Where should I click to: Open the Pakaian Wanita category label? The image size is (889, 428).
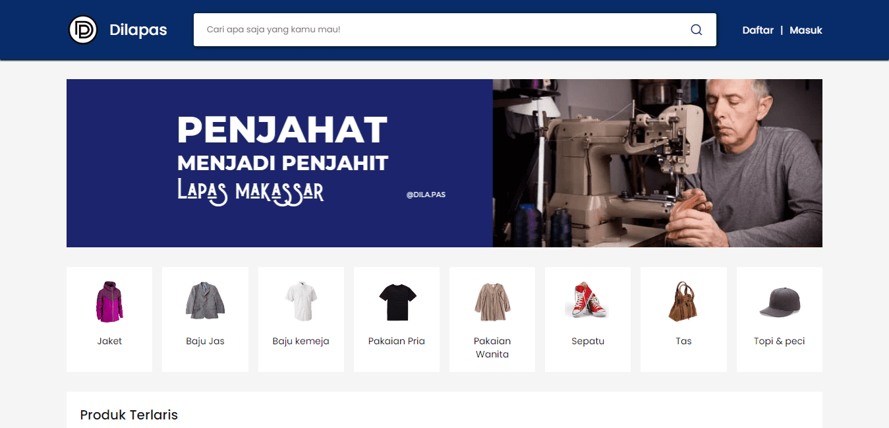492,348
